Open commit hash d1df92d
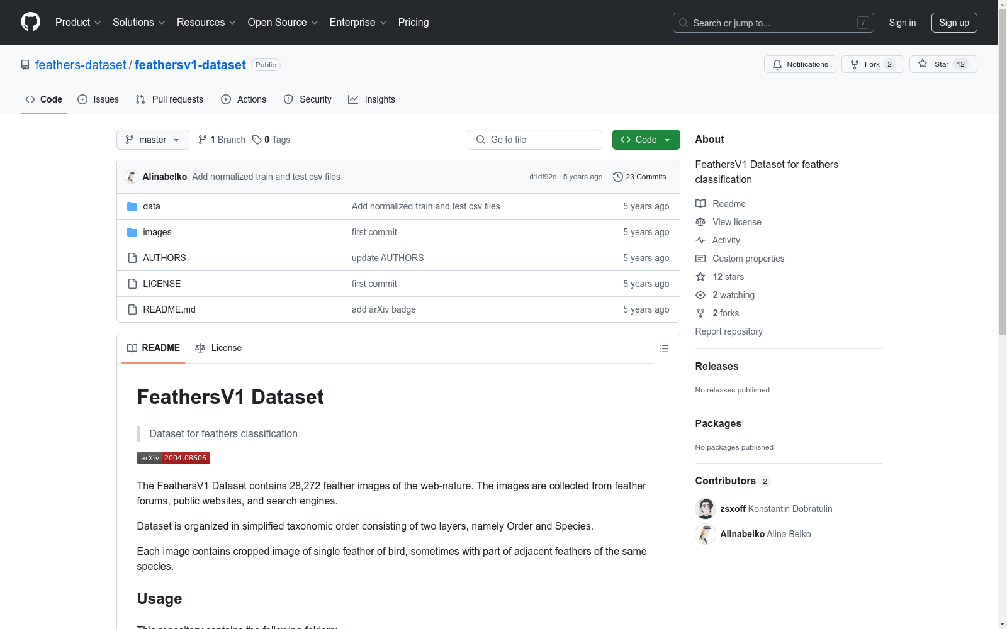This screenshot has width=1007, height=629. tap(543, 177)
